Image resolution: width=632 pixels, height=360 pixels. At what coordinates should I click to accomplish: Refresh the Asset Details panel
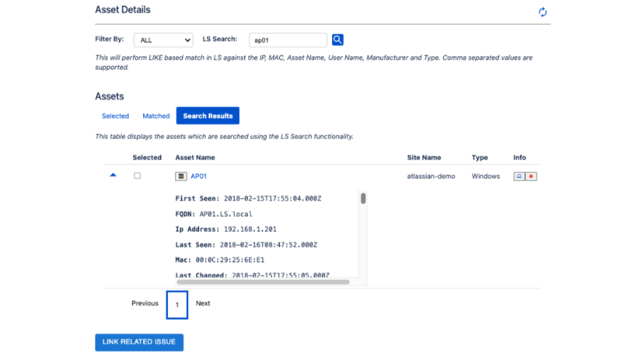pos(543,12)
